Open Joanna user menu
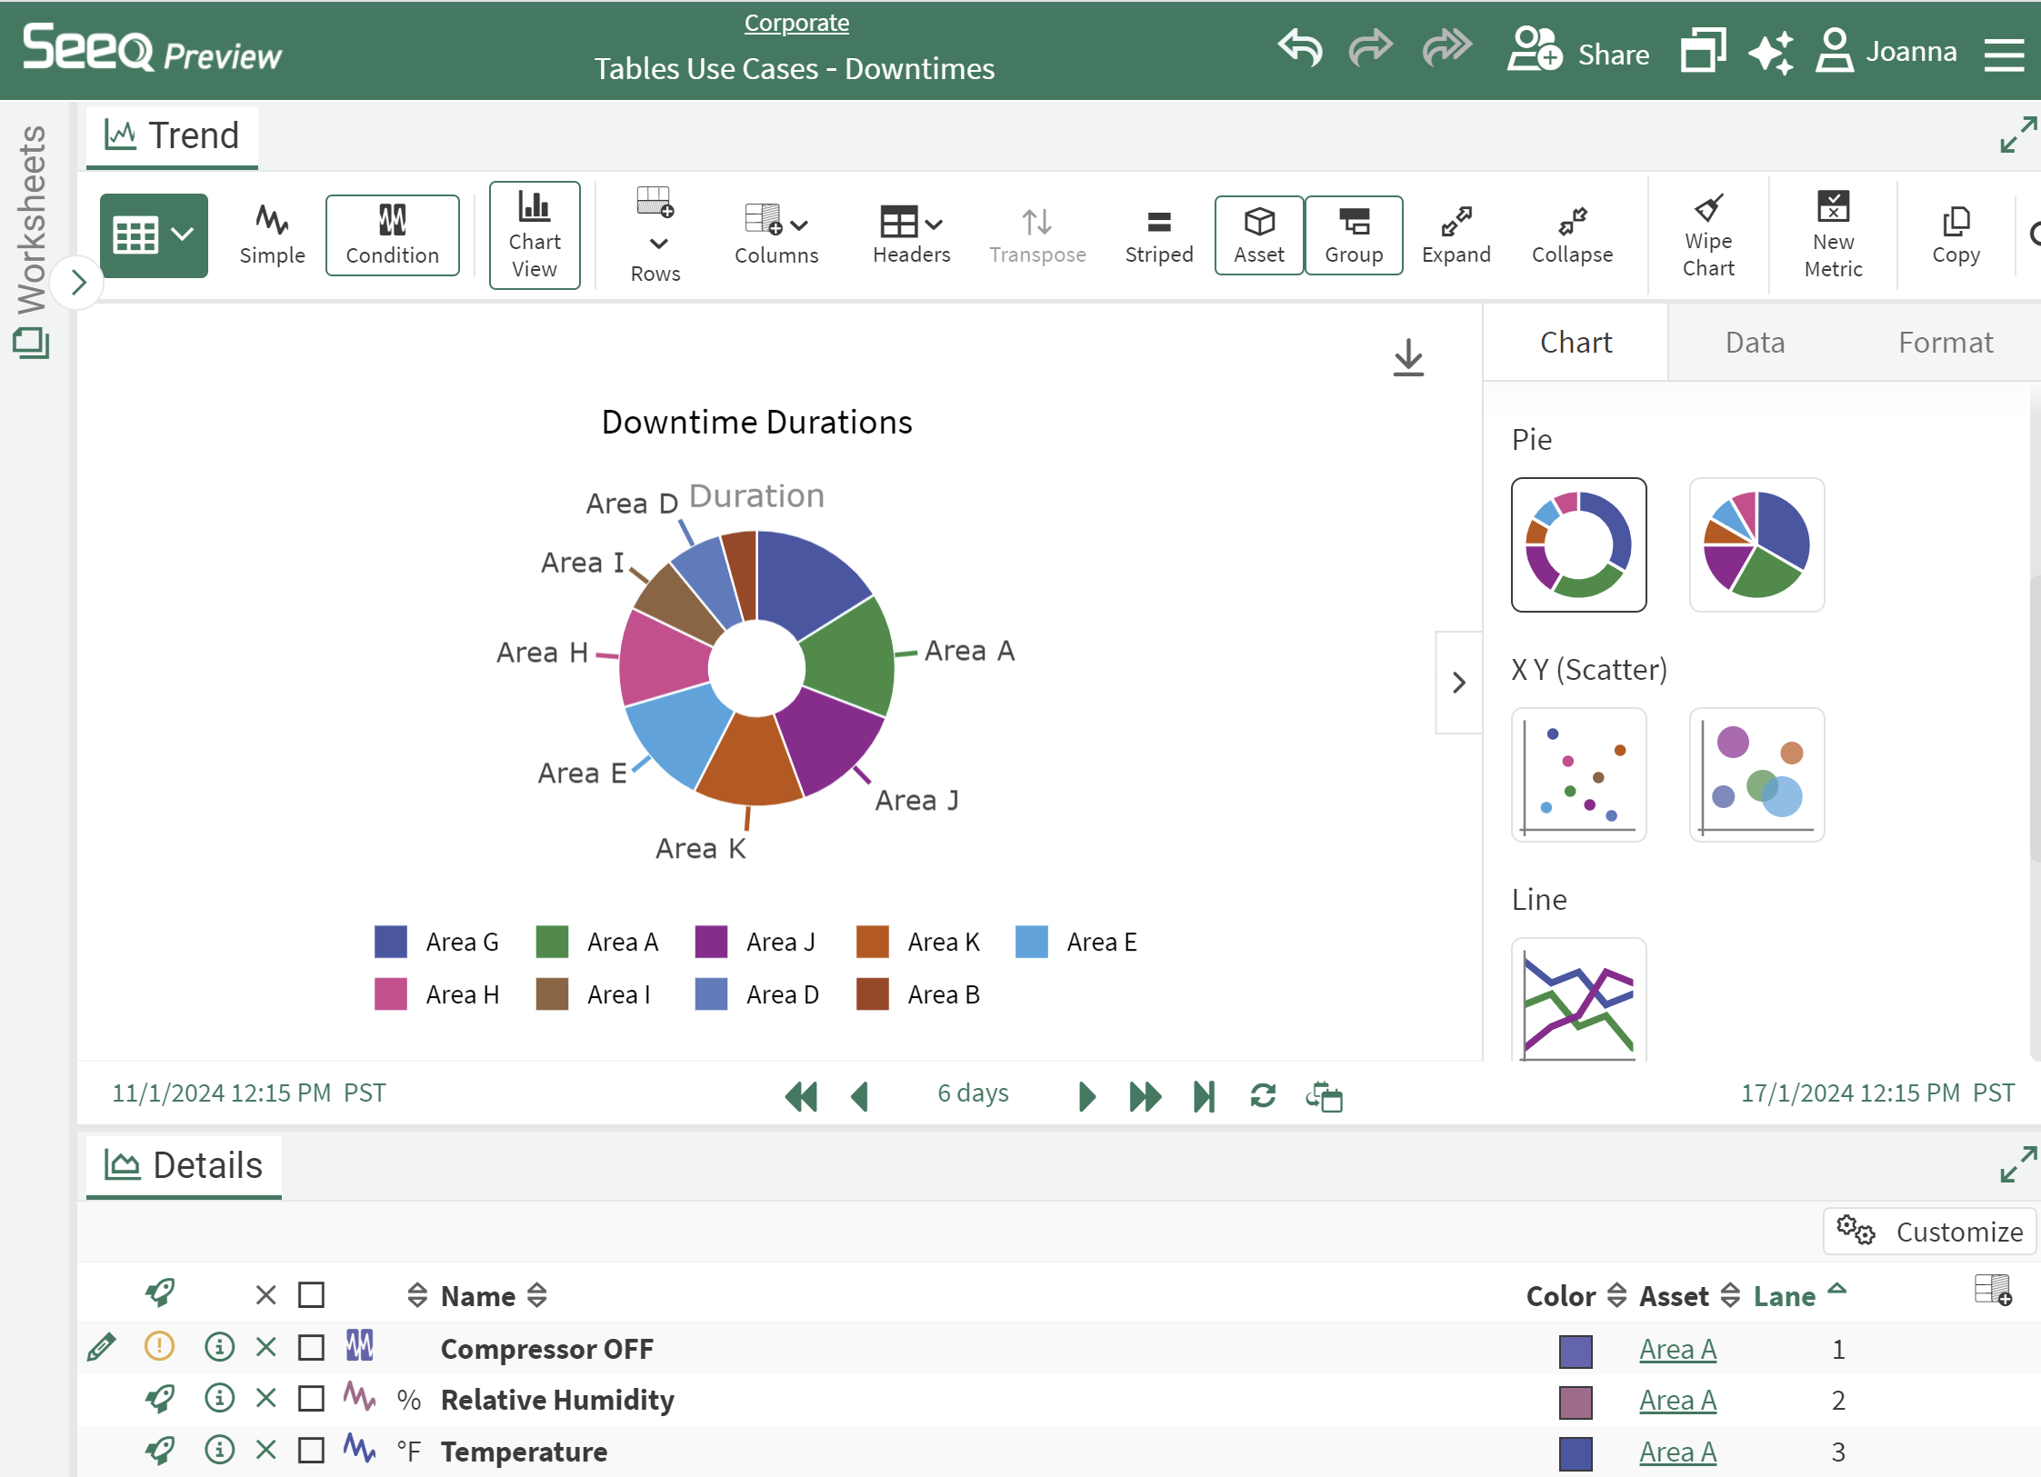Screen dimensions: 2041x1477 click(1886, 52)
